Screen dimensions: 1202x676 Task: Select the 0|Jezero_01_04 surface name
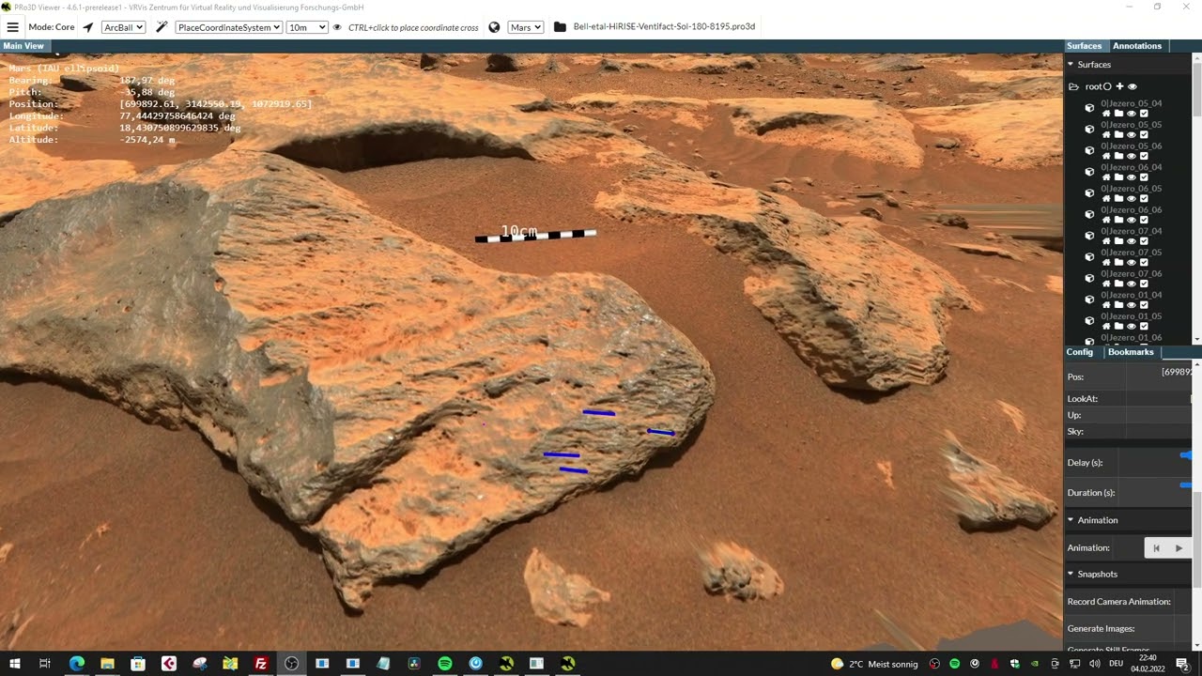coord(1131,295)
